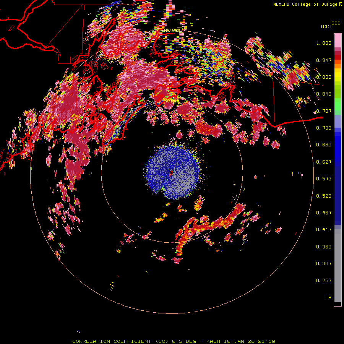This screenshot has height=344, width=344.
Task: Click the 0.5 DEG elevation text in the footer
Action: tap(184, 341)
